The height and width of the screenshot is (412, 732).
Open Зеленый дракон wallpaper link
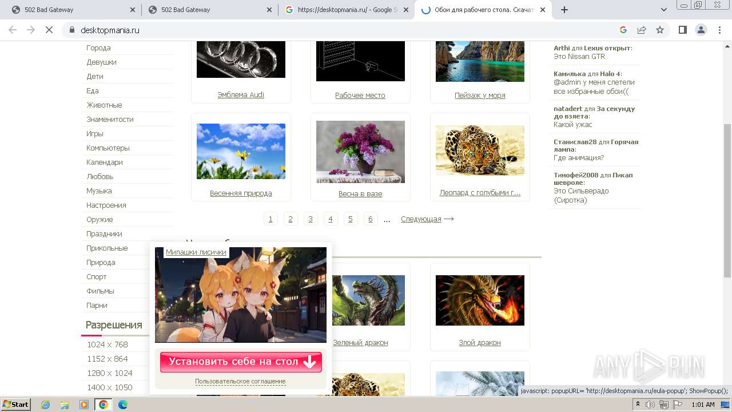(360, 343)
